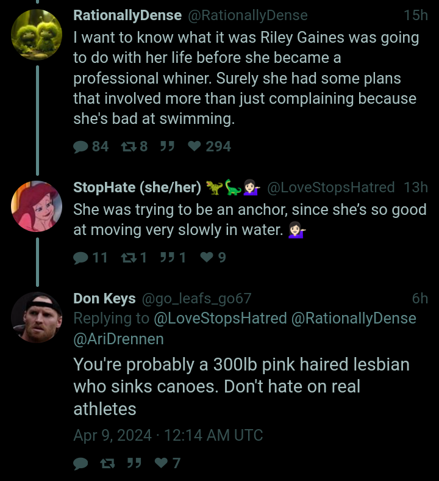Open the @AriDrennen mention link
Screen dimensions: 439x481
(118, 339)
